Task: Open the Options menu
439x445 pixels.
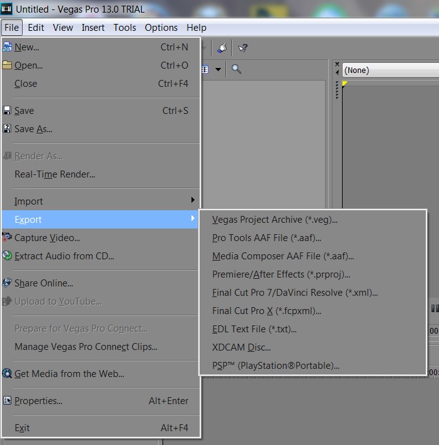Action: (161, 28)
